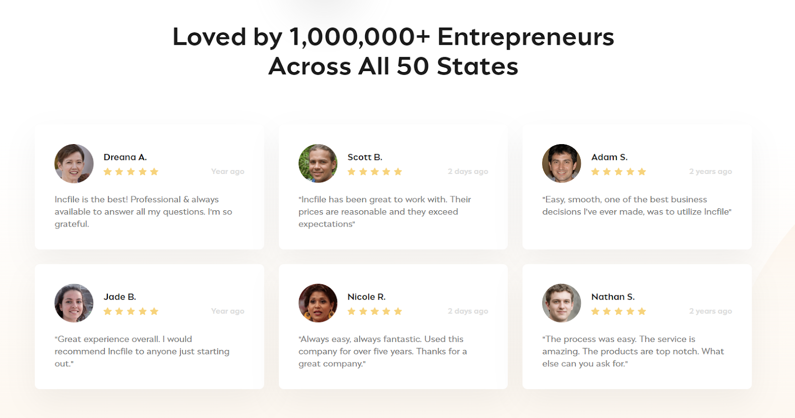Click the 'Loved by 1,000,000+ Entrepreneurs' heading
This screenshot has width=795, height=418.
point(394,37)
